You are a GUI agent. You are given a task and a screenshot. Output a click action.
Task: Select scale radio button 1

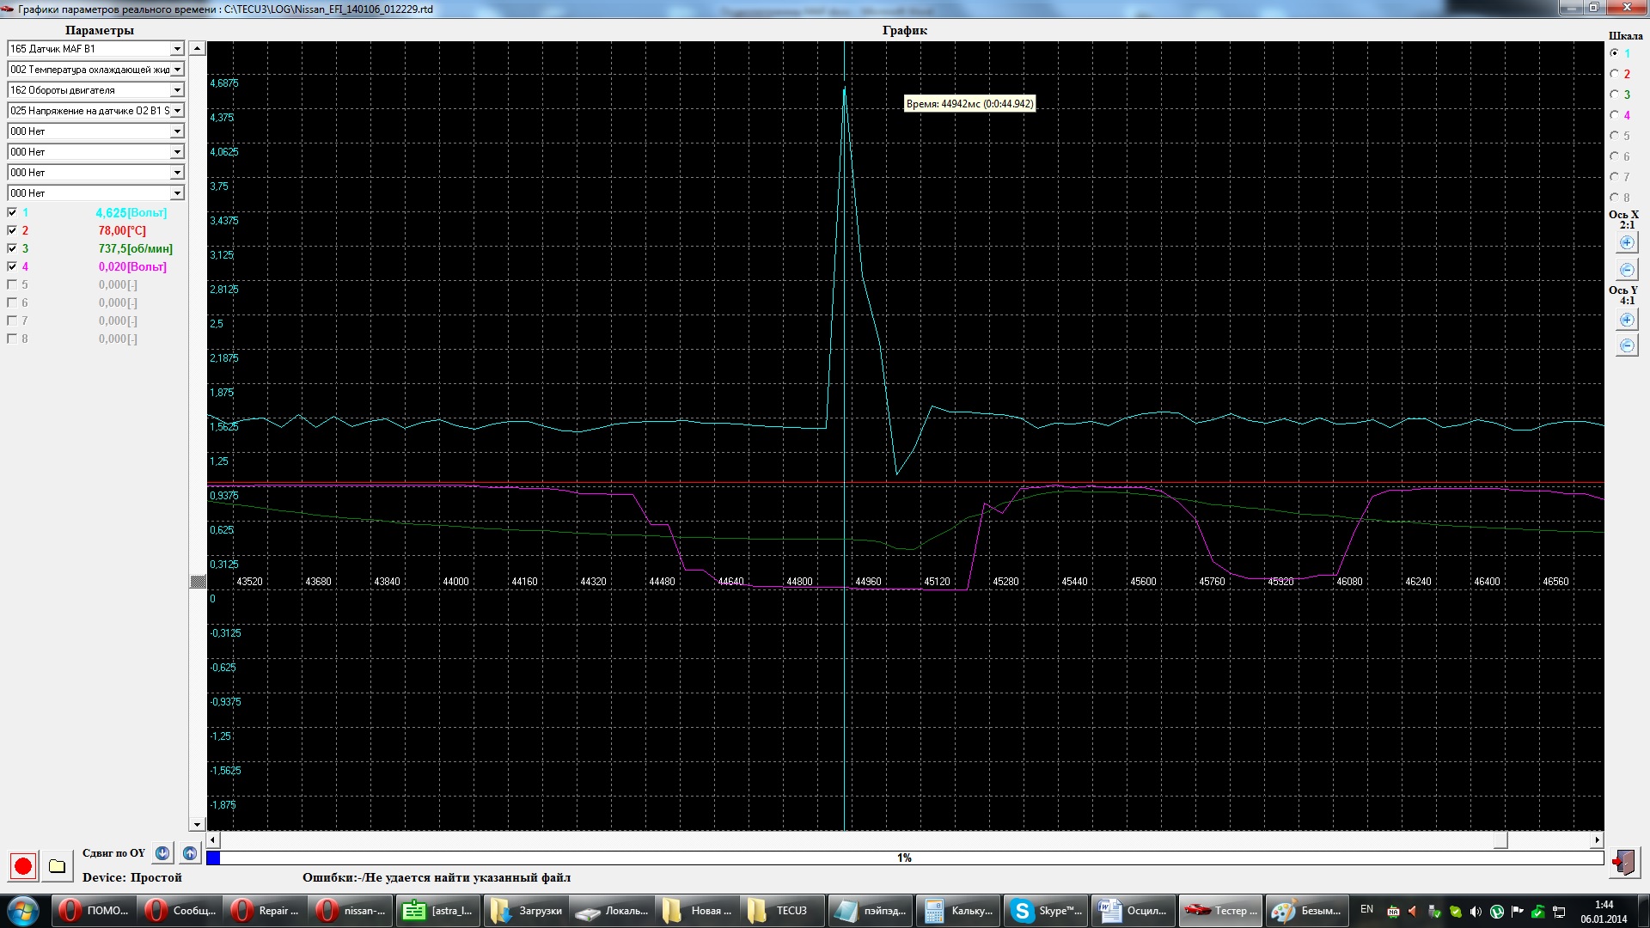1615,53
